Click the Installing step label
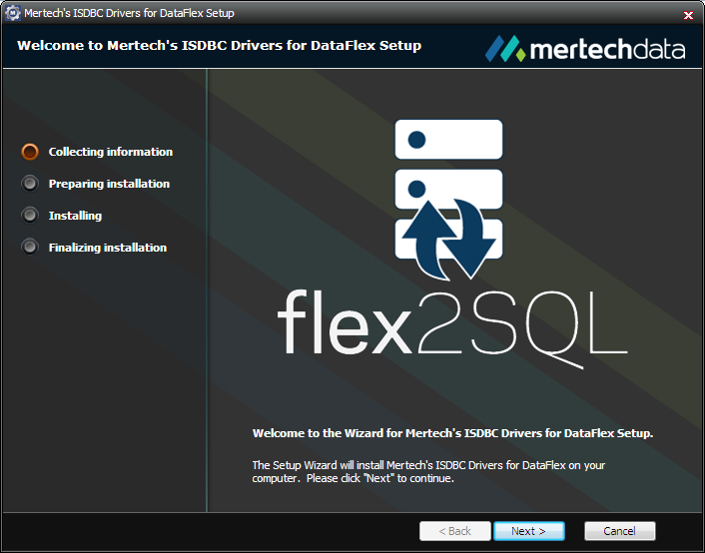 (75, 216)
